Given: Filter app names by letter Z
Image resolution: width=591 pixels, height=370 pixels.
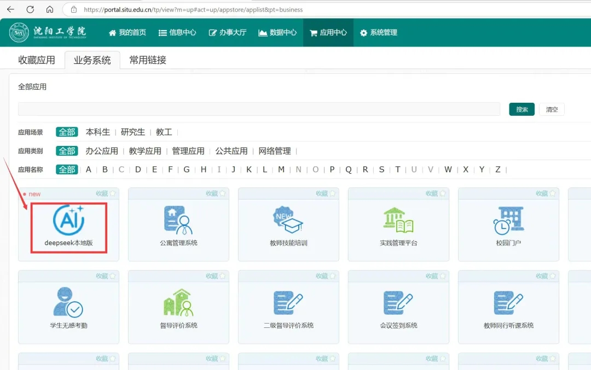Looking at the screenshot, I should click(x=498, y=170).
